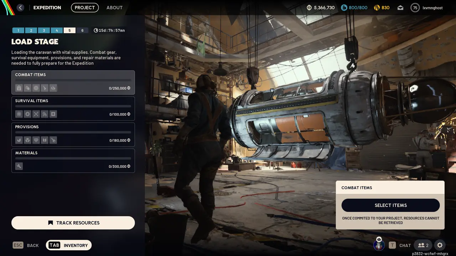The image size is (456, 256).
Task: Check the stage countdown timer 15d:7h:57mn
Action: [109, 31]
